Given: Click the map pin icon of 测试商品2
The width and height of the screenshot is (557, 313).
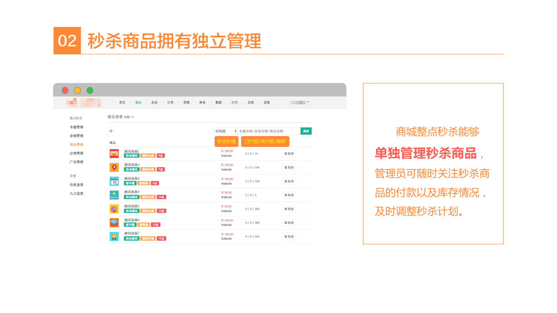Looking at the screenshot, I should (114, 167).
